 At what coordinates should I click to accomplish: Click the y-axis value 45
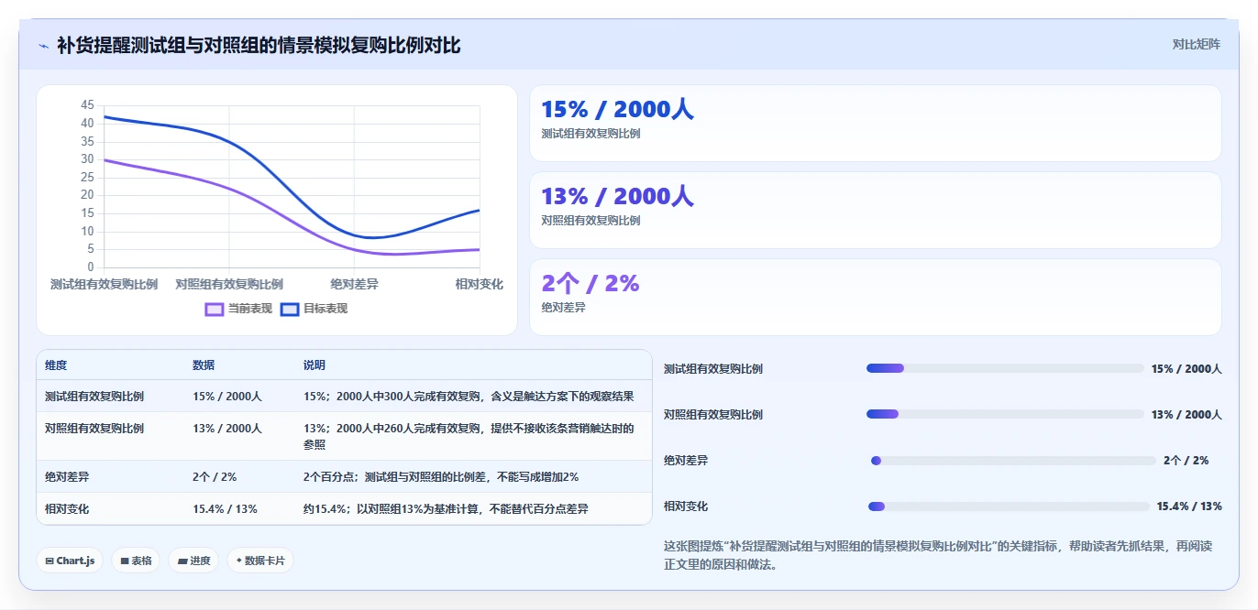87,105
